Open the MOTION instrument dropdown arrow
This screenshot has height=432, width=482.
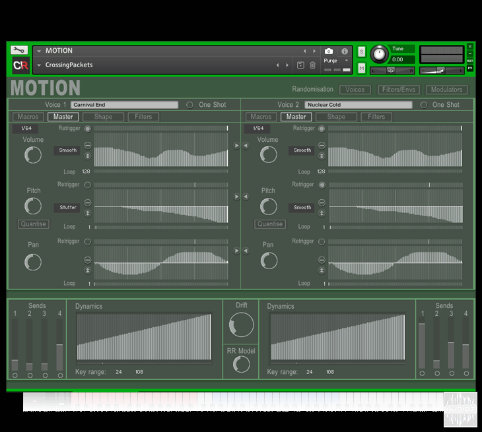(x=39, y=51)
